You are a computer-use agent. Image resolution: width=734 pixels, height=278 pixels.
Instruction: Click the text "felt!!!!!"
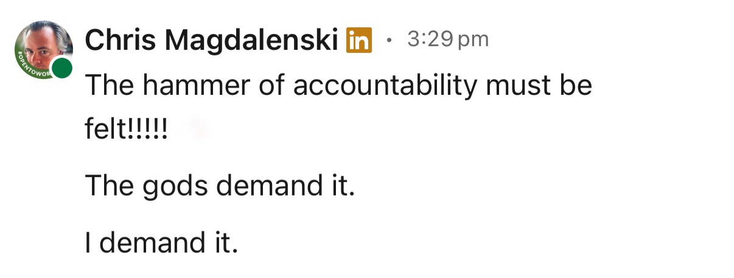coord(126,128)
